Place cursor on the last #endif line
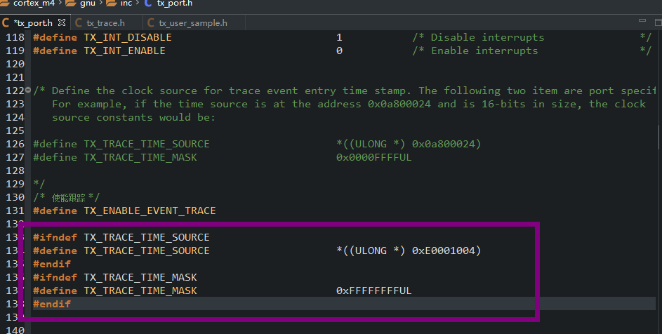 [x=52, y=304]
